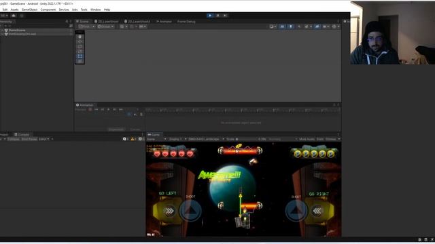435x244 pixels.
Task: Open the Animation tab
Action: pos(85,105)
